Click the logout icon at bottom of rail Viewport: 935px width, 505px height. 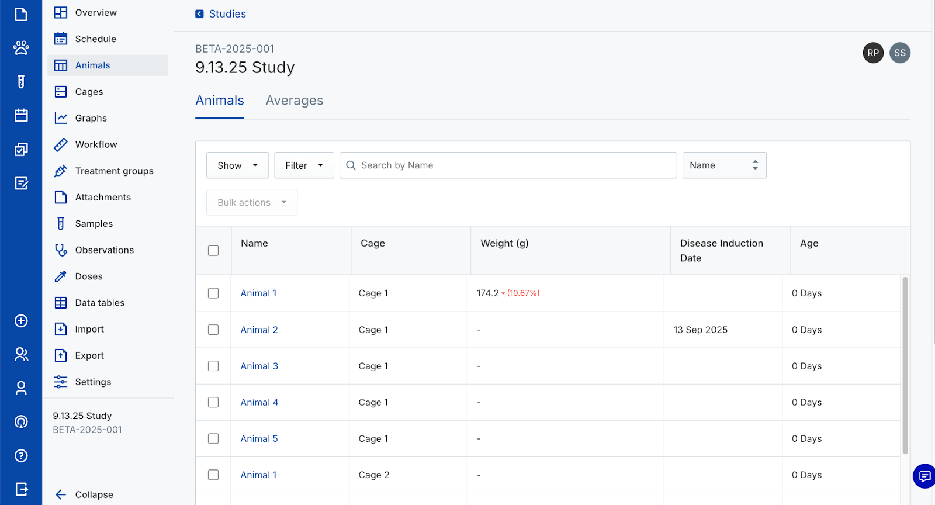tap(21, 489)
